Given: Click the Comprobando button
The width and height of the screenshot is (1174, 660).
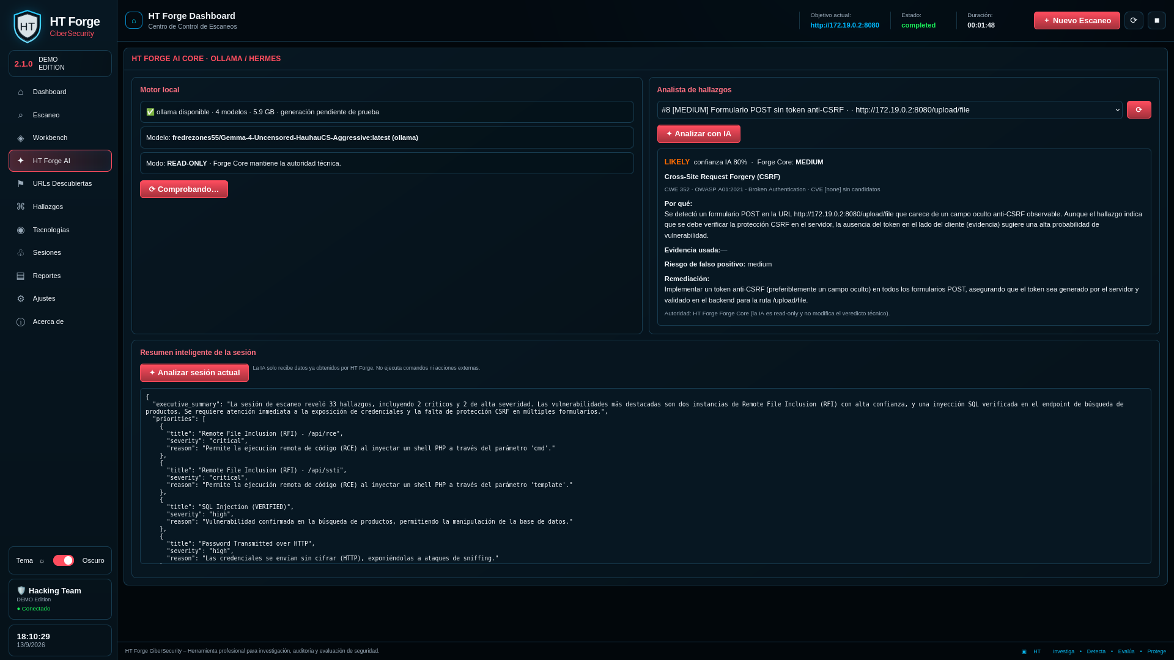Looking at the screenshot, I should 183,189.
